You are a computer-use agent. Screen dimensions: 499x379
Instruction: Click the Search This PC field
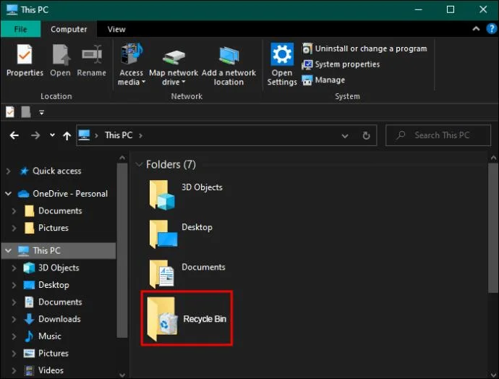[438, 135]
